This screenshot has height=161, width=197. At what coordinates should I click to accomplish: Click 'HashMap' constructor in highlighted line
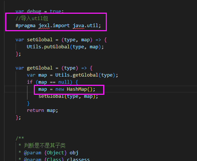point(77,89)
